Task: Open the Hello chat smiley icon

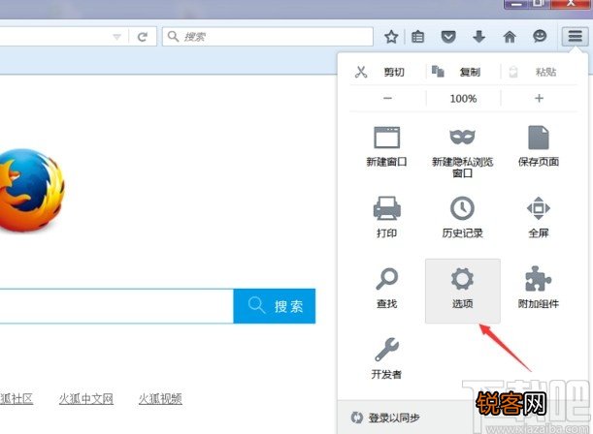Action: (540, 36)
